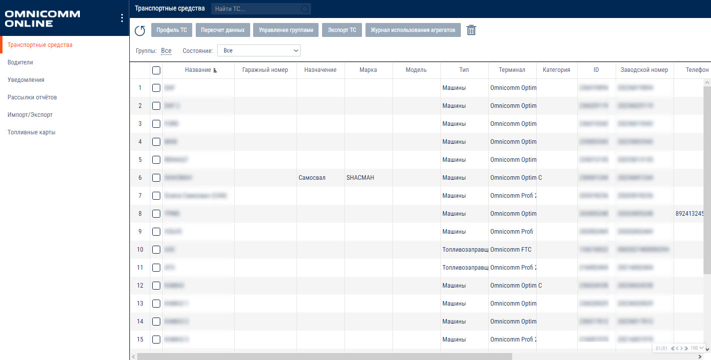
Task: Click the horizontal scrollbar at table bottom
Action: pyautogui.click(x=325, y=357)
